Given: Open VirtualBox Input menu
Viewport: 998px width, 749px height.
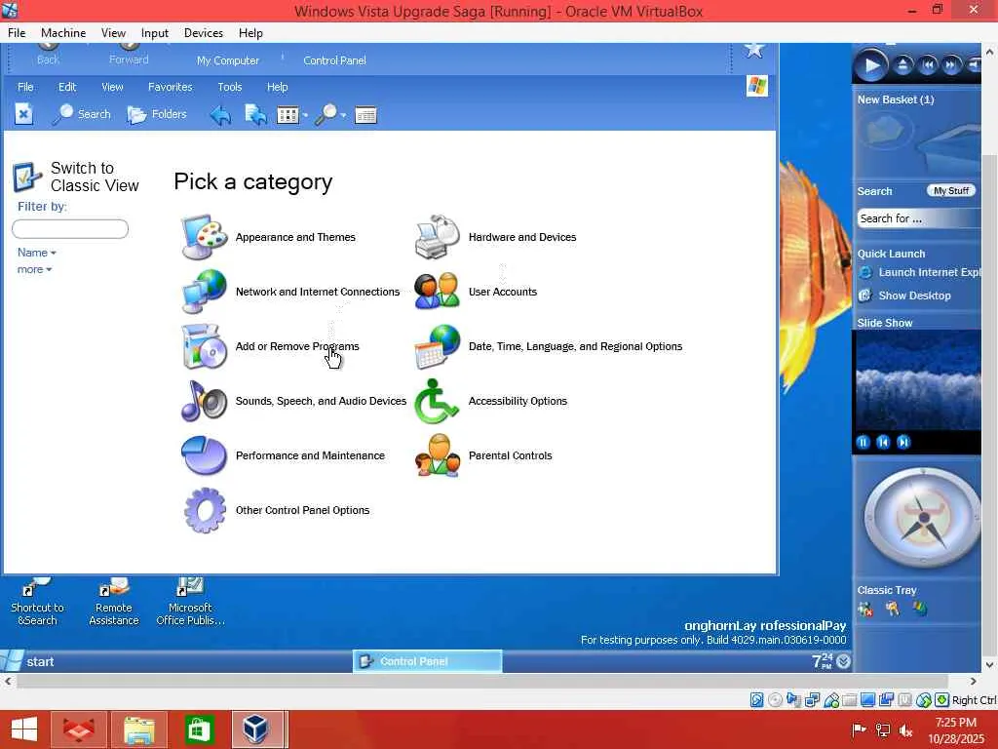Looking at the screenshot, I should (155, 33).
